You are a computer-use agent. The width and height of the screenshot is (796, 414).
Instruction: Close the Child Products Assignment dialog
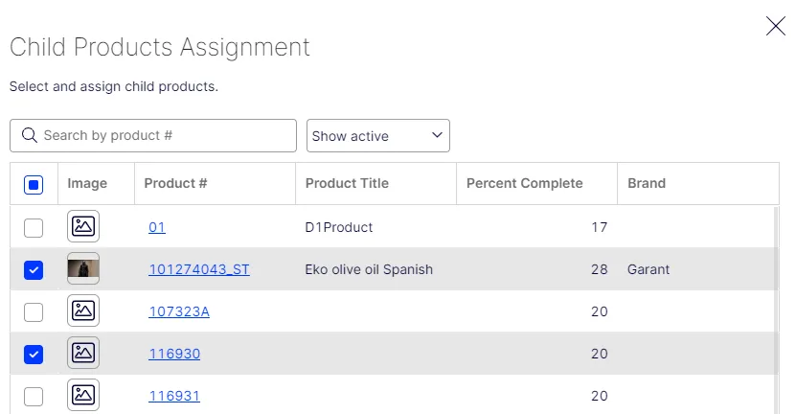[776, 26]
